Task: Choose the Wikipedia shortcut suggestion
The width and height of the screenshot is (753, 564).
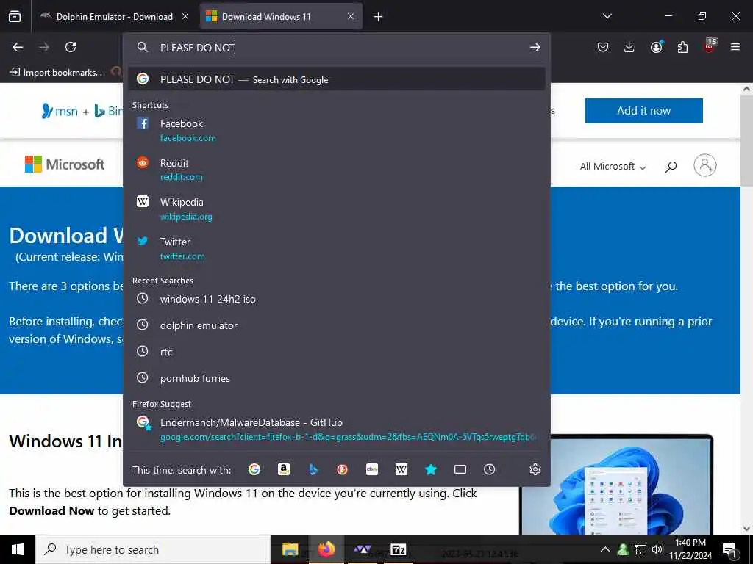Action: point(337,209)
